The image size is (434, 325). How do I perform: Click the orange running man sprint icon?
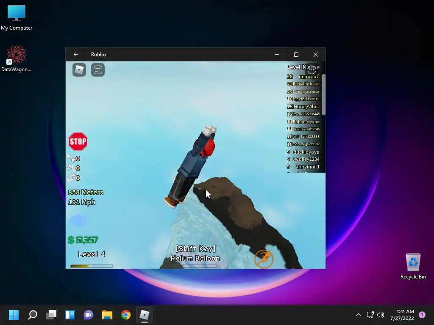(x=264, y=259)
